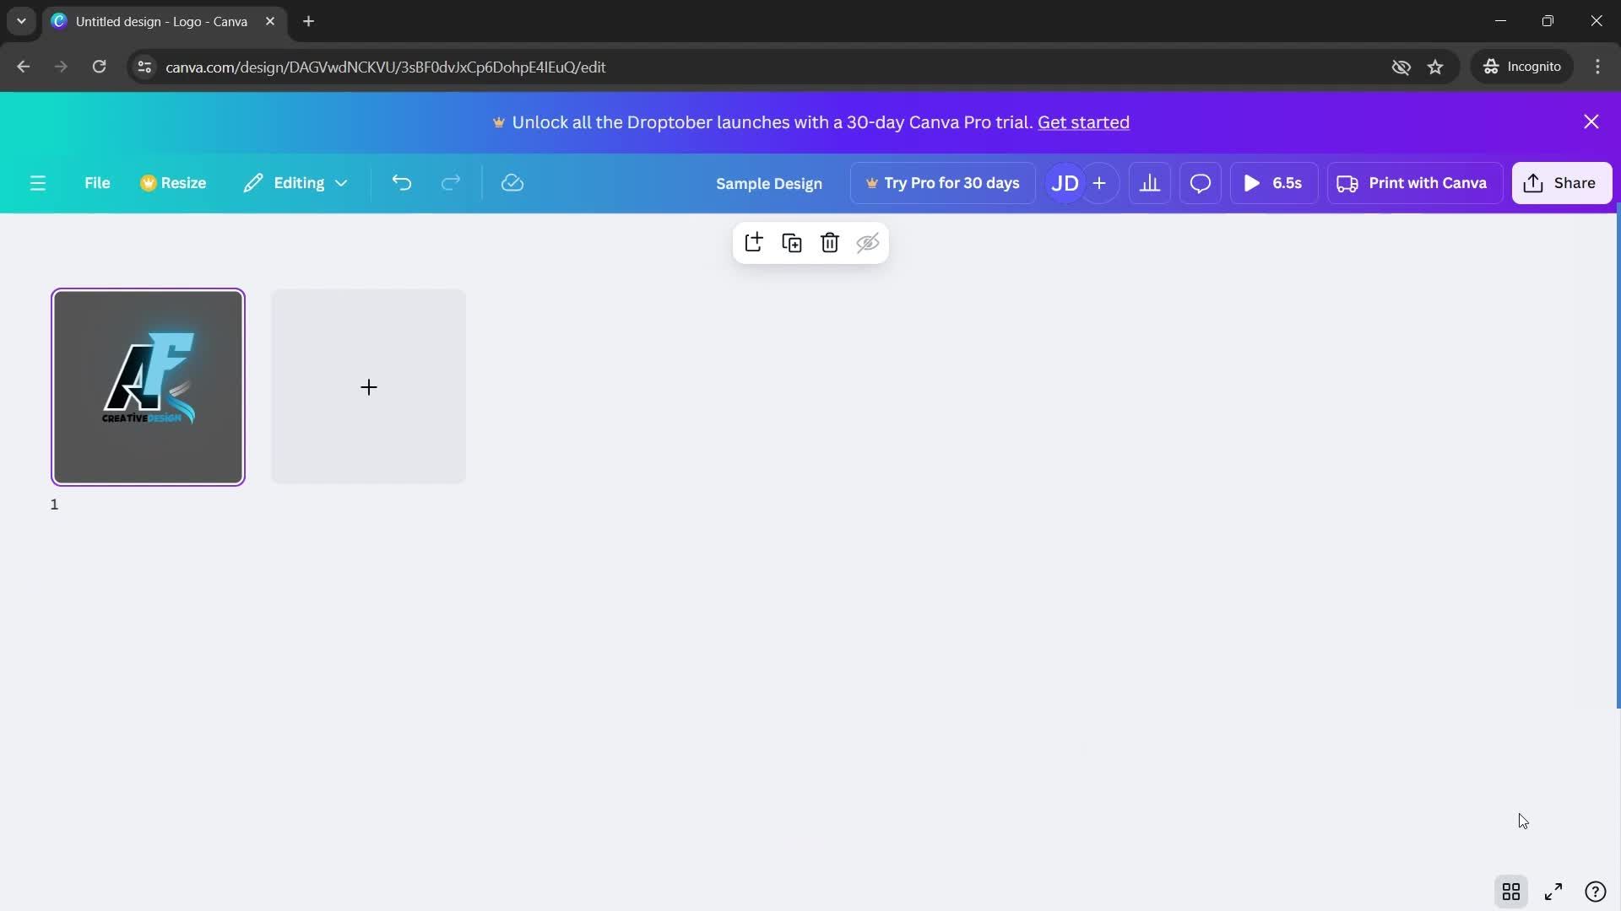Expand the File menu
Screen dimensions: 1621x911
click(97, 182)
